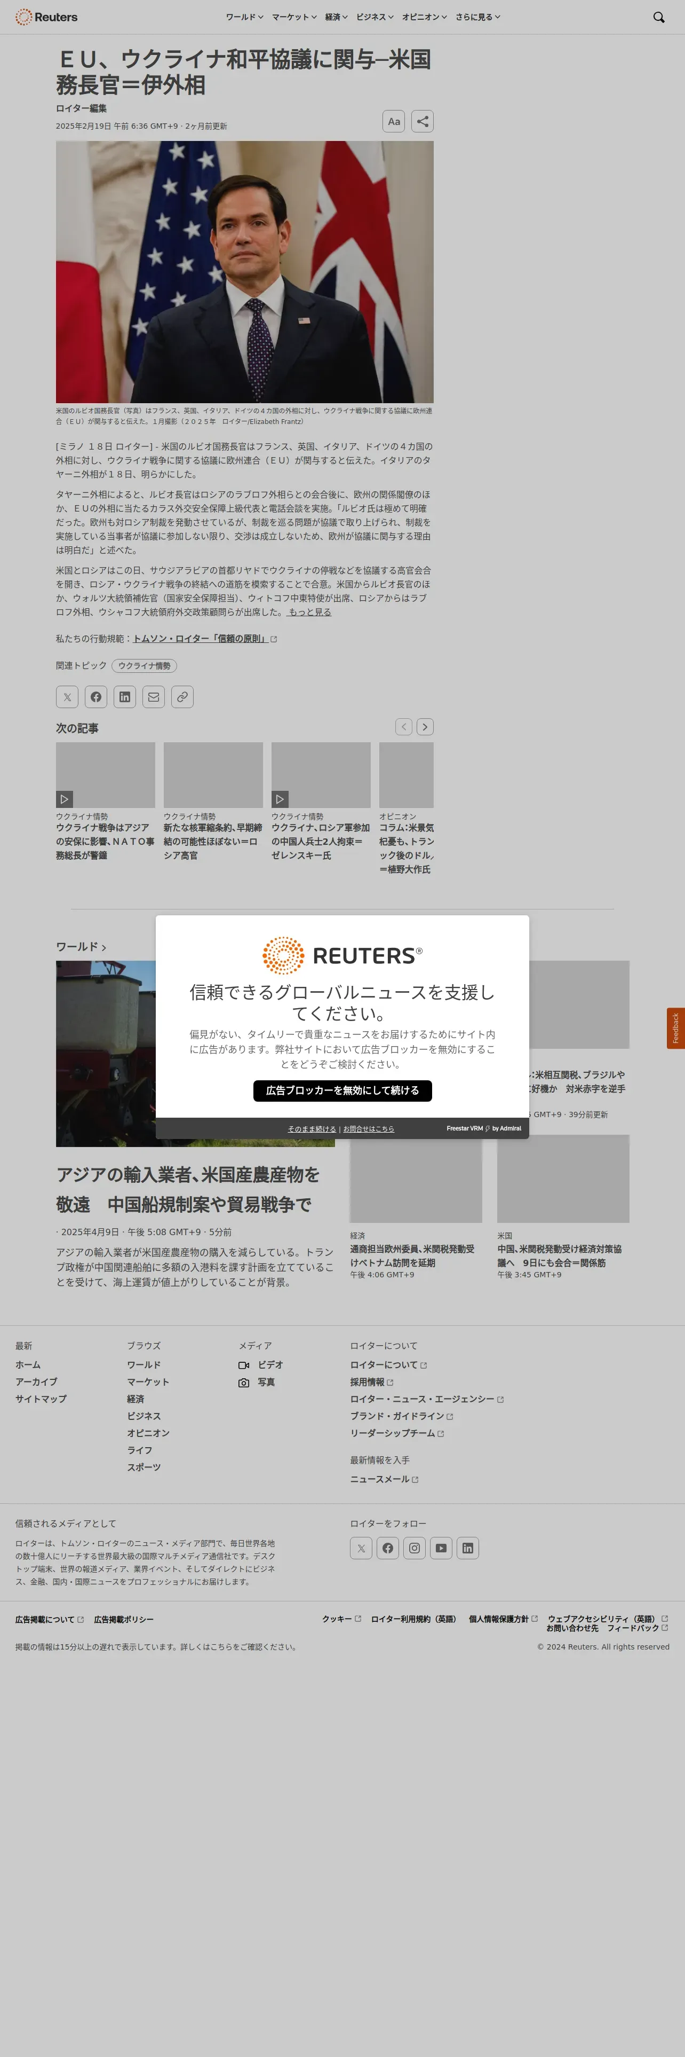The image size is (685, 2057).
Task: Open ニュースメール footer link
Action: 384,1480
